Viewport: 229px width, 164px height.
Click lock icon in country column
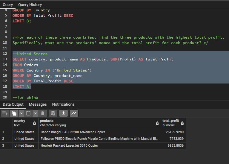pyautogui.click(x=34, y=123)
